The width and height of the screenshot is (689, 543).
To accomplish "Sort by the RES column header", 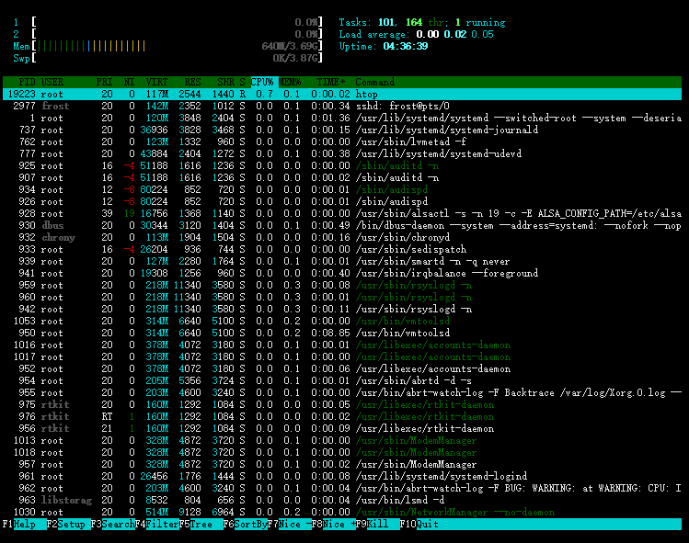I will point(192,82).
